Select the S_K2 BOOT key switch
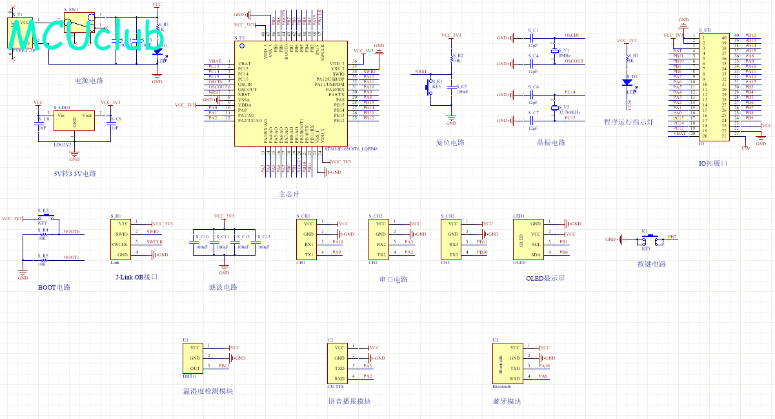The width and height of the screenshot is (775, 419). (x=46, y=218)
